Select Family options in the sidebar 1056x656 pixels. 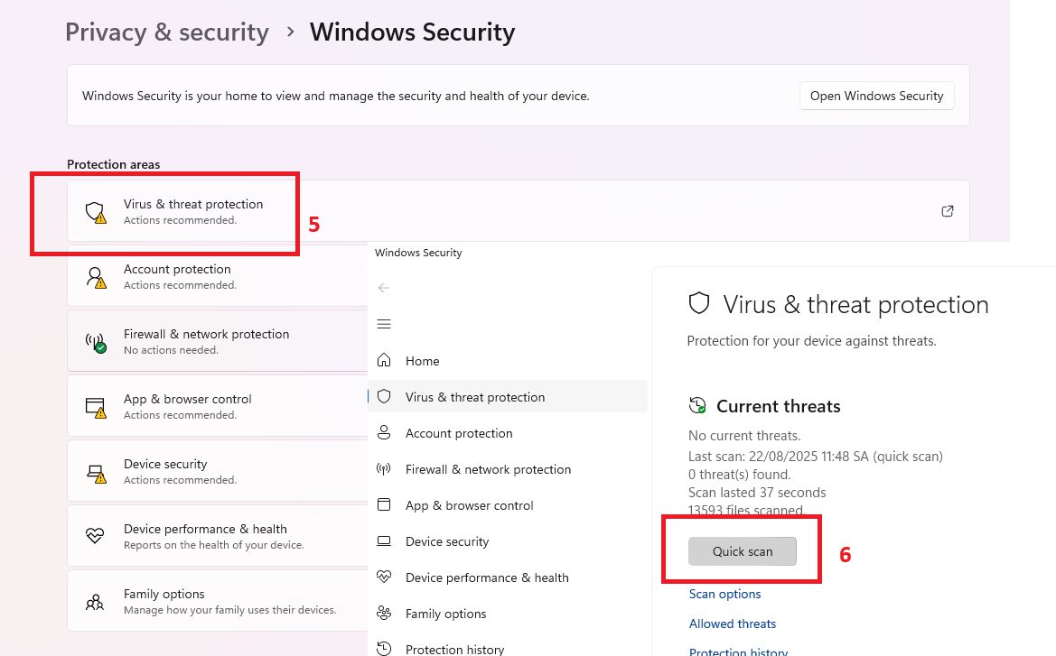pos(507,614)
